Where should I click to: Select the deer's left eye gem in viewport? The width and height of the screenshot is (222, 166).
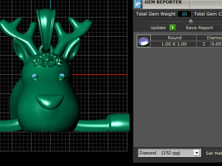[35, 77]
